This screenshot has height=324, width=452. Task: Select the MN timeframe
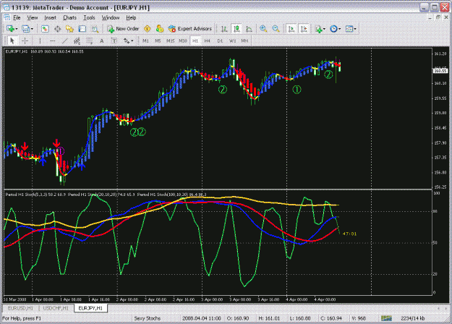[x=244, y=41]
